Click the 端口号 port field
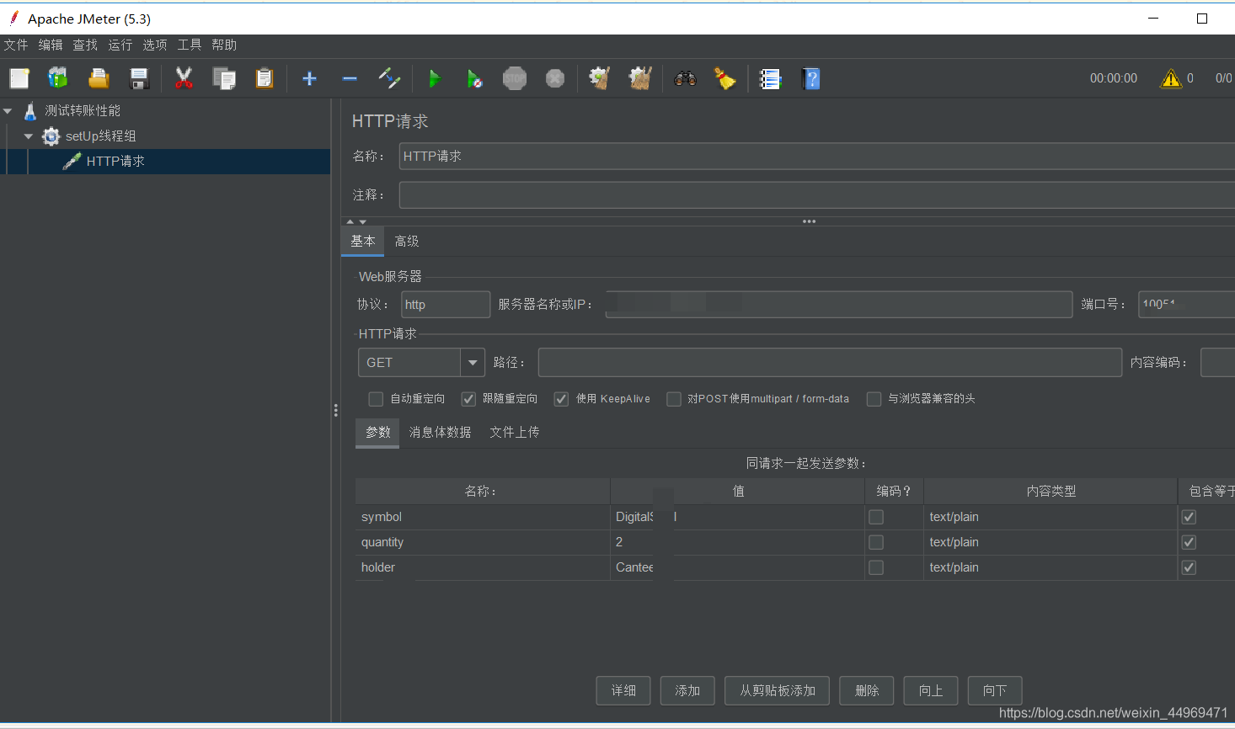 [x=1186, y=304]
